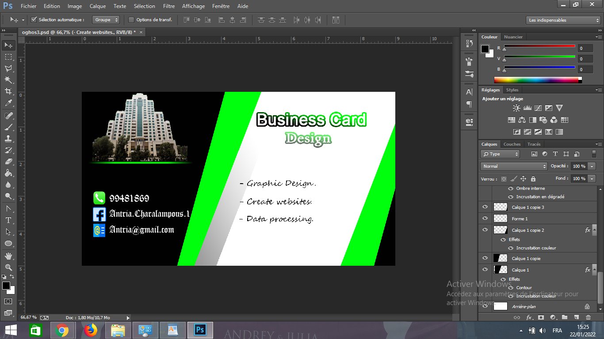Image resolution: width=604 pixels, height=339 pixels.
Task: Open the Groupe selection dropdown
Action: click(x=106, y=19)
